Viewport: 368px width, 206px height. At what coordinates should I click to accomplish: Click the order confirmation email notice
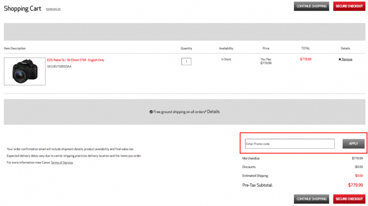coord(70,149)
